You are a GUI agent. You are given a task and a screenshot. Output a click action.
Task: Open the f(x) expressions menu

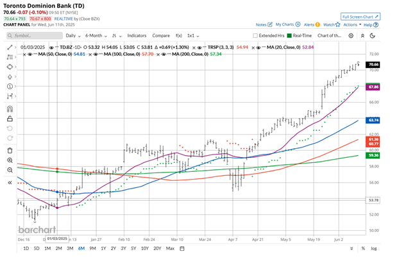click(178, 36)
